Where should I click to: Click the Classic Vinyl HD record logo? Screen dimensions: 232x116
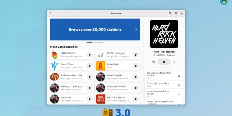(x=101, y=77)
